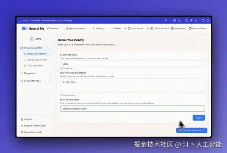Click the email field with pinyan123@gmail.com
This screenshot has height=153, width=227.
tap(132, 109)
